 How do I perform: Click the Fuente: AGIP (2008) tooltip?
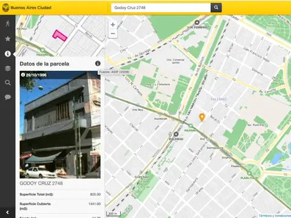pyautogui.click(x=114, y=72)
